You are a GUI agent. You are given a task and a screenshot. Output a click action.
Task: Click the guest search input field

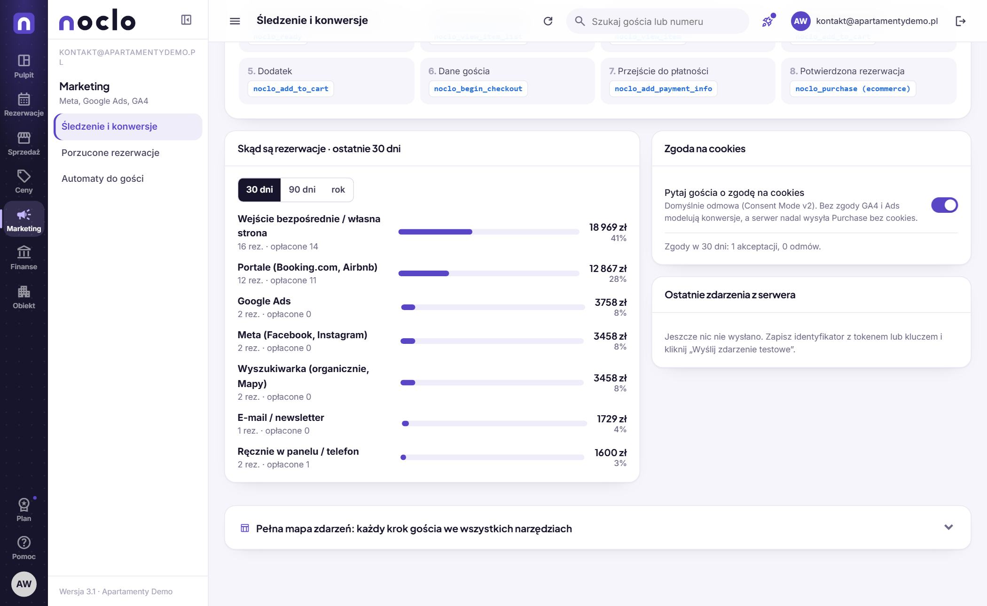click(658, 21)
